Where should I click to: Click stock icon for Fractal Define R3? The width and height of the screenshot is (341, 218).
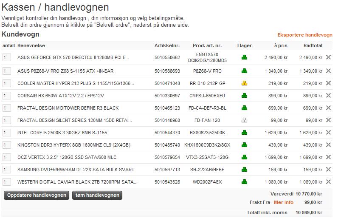point(245,108)
